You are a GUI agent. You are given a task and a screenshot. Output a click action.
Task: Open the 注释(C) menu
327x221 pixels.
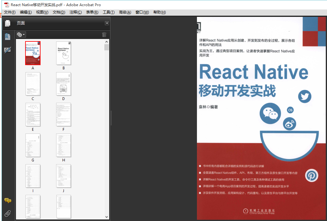coord(75,12)
